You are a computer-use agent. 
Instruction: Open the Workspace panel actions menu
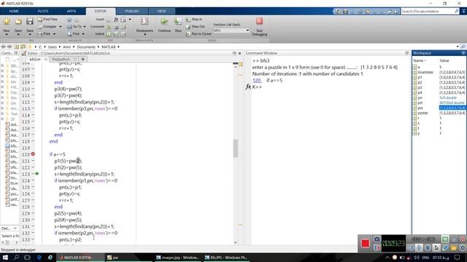(463, 53)
